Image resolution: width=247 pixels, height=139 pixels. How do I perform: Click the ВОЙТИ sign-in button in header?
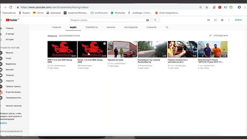coord(238,20)
